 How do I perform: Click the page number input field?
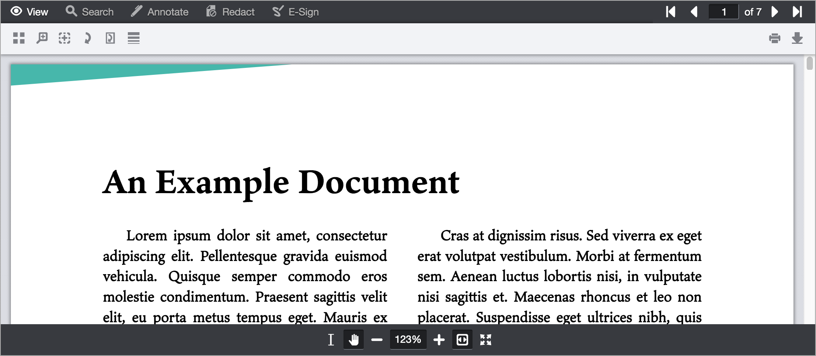(724, 12)
